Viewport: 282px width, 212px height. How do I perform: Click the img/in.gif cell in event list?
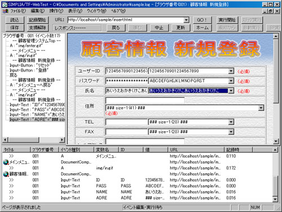pyautogui.click(x=104, y=168)
